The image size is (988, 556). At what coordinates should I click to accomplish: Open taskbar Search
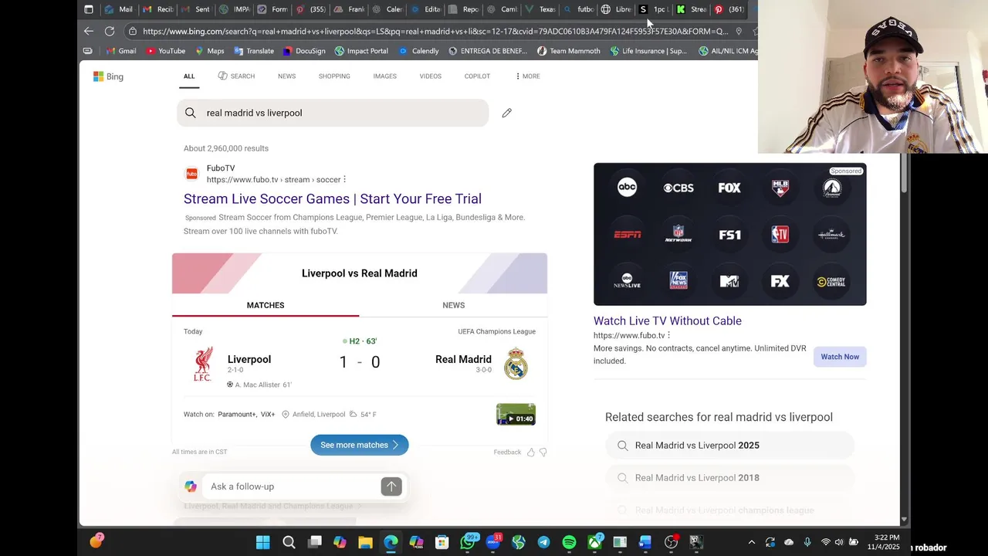pyautogui.click(x=289, y=542)
